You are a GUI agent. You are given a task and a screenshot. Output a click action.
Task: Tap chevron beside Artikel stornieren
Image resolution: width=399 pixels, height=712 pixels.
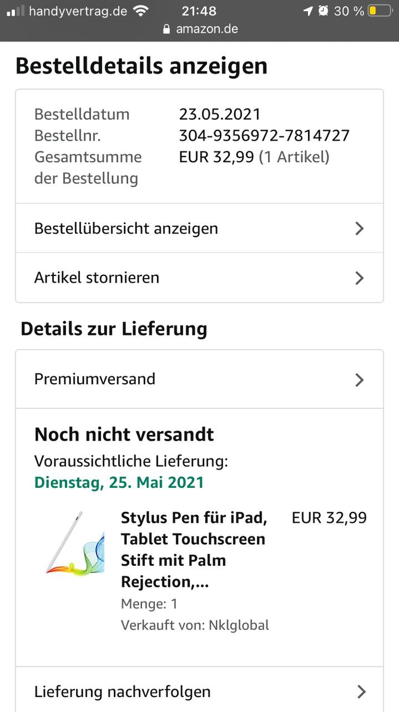coord(360,278)
